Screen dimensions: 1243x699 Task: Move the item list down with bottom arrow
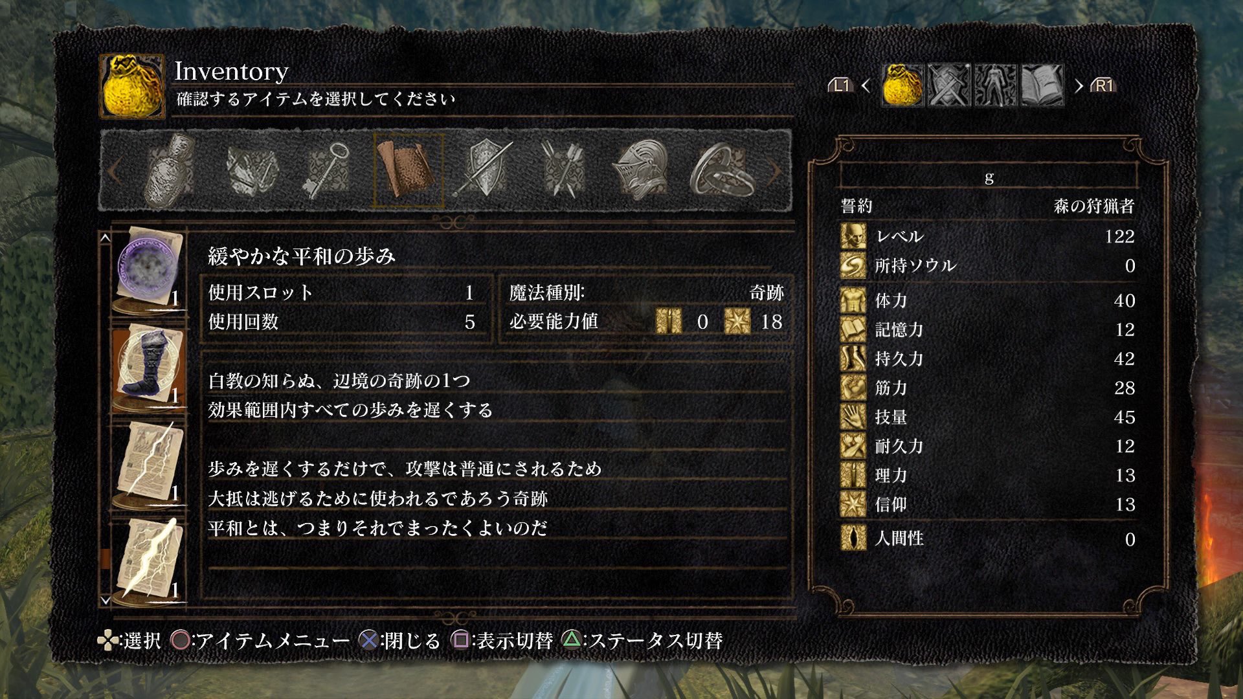[105, 601]
